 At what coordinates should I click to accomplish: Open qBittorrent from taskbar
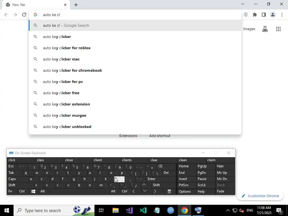click(x=171, y=210)
